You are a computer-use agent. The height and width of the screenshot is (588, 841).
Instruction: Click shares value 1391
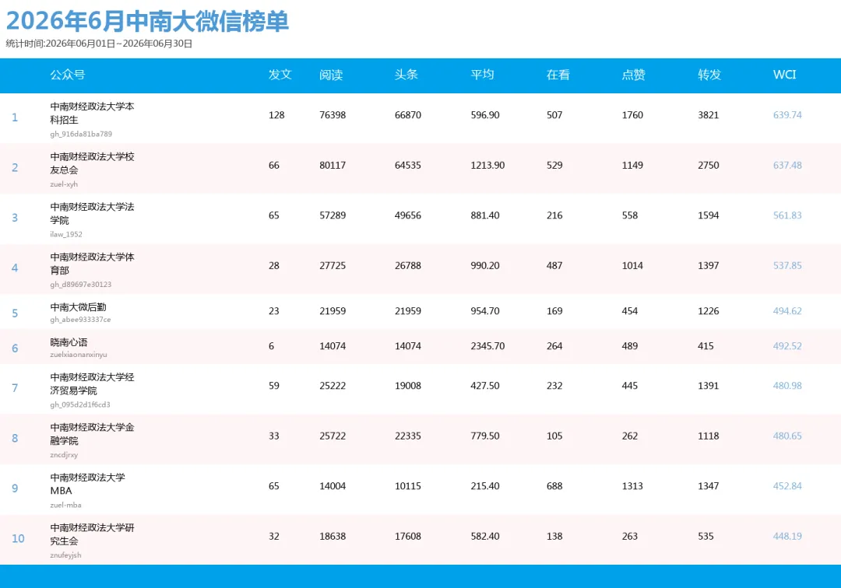(x=708, y=386)
